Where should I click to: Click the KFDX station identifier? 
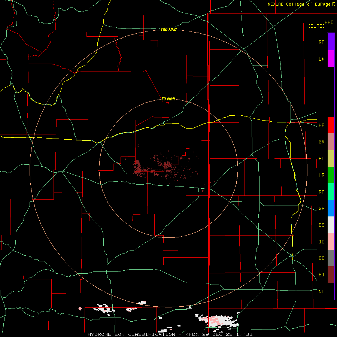(x=193, y=334)
